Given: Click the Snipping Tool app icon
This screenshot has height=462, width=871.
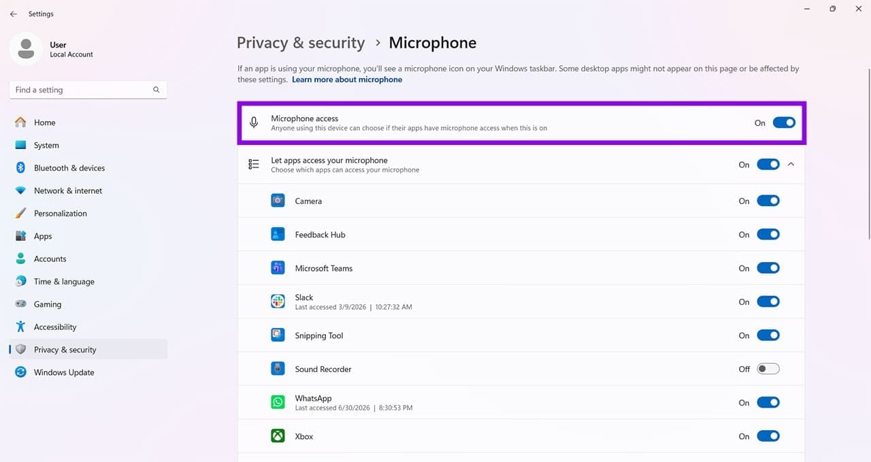Looking at the screenshot, I should pyautogui.click(x=278, y=335).
